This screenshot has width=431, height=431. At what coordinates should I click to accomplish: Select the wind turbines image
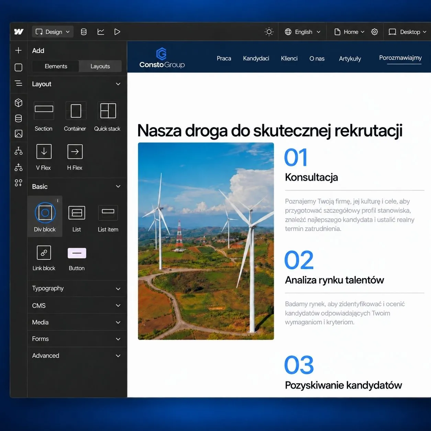pyautogui.click(x=206, y=241)
